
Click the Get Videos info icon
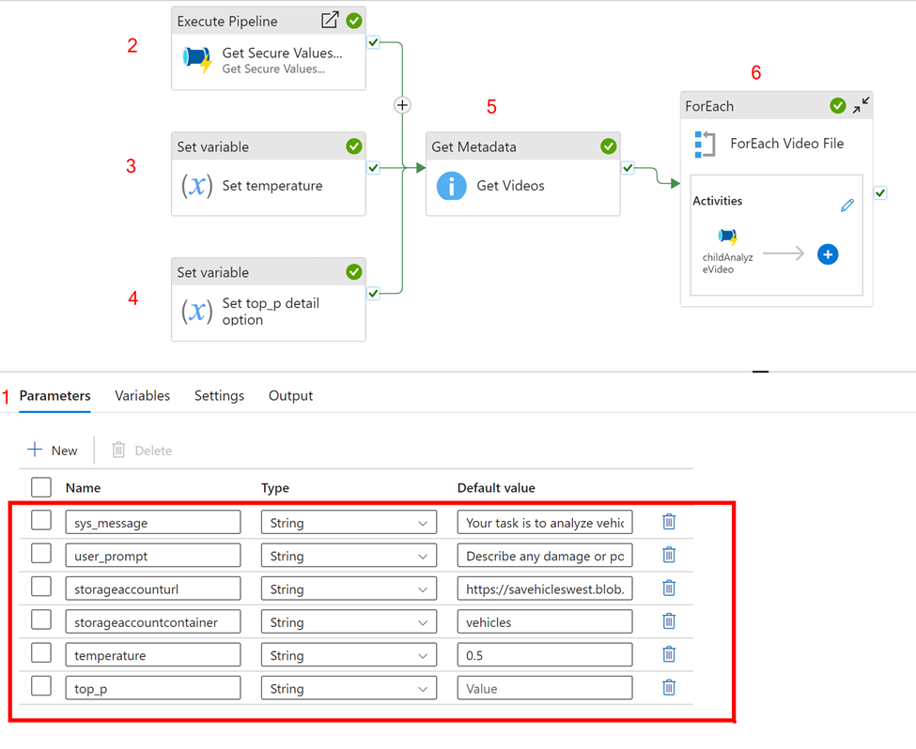click(452, 186)
